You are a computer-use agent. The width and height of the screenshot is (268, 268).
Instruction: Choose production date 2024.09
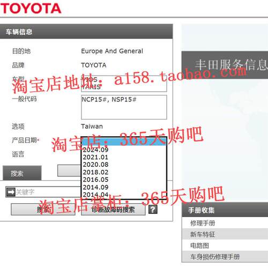pyautogui.click(x=95, y=150)
